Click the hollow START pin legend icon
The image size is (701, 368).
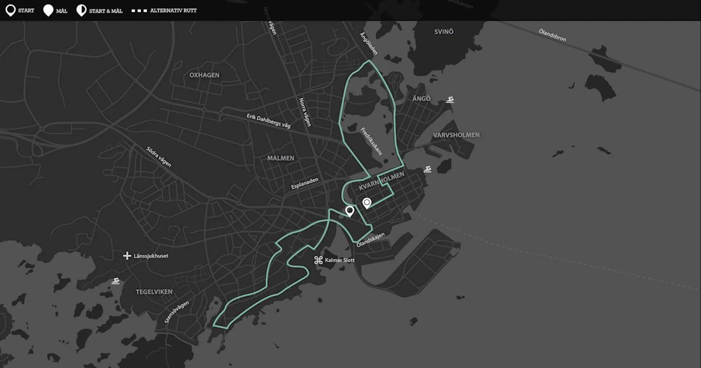pos(11,11)
